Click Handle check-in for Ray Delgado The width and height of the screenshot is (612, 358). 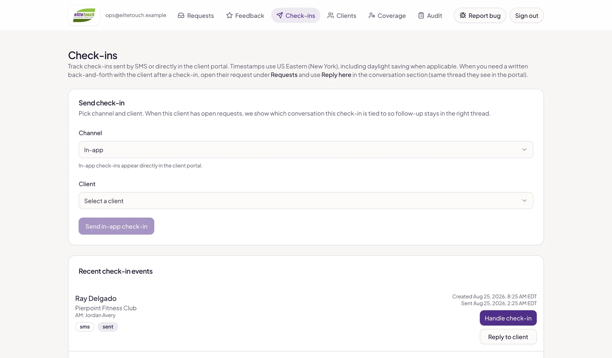pos(508,318)
